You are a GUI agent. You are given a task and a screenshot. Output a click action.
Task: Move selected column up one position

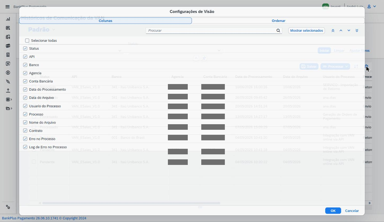coord(341,31)
